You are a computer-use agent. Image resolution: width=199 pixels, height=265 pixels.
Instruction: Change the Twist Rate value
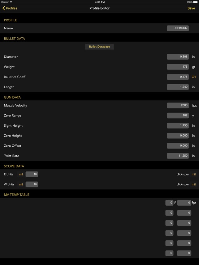pos(178,156)
